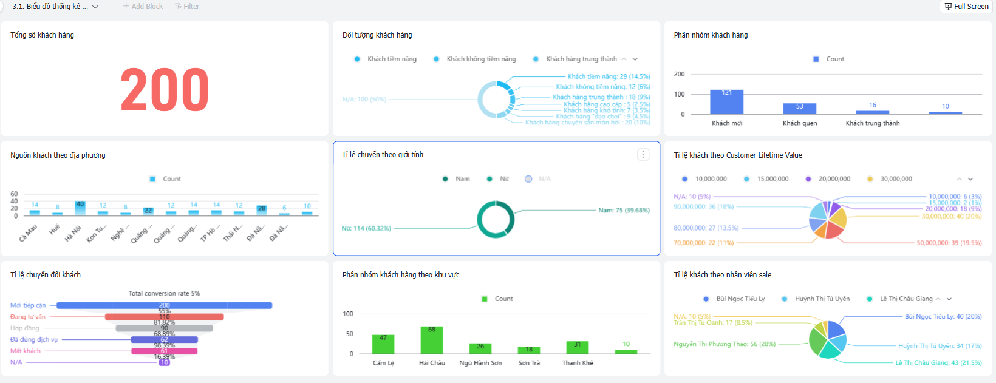Previous legend page in Customer Lifetime Value

point(959,179)
